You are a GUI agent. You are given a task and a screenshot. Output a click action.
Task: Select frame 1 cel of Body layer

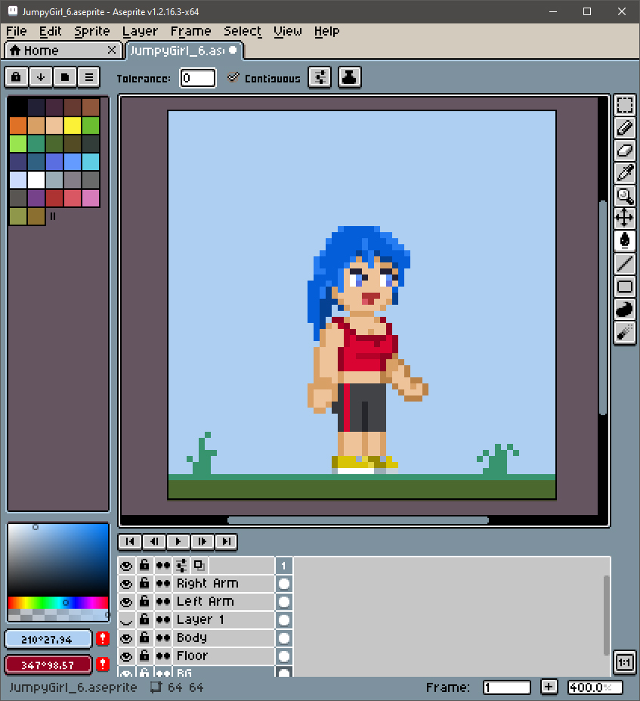(284, 638)
